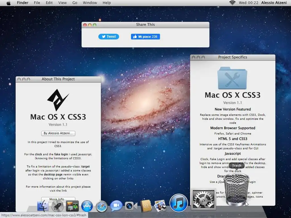Viewport: 291px width, 218px height.
Task: Launch iTunes from the dock
Action: 179,203
